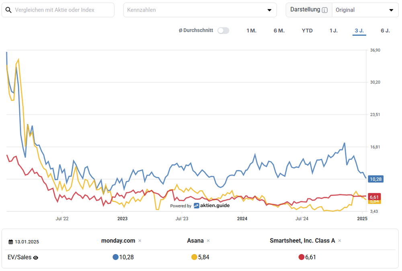
Task: Click the blue monday.com color dot
Action: (116, 257)
